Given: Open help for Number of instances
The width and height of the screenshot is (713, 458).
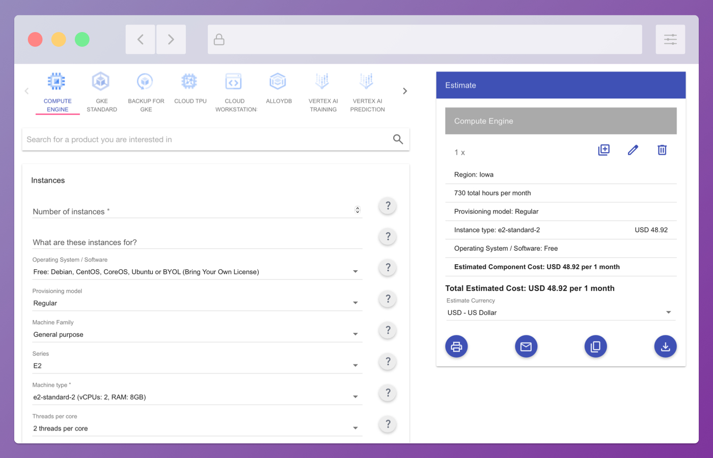Looking at the screenshot, I should point(388,206).
